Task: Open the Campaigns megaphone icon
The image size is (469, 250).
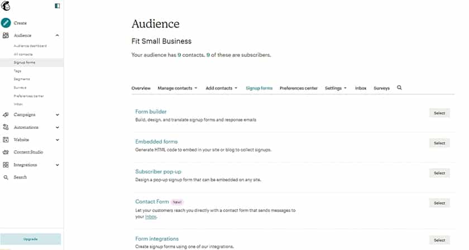Action: [x=6, y=115]
